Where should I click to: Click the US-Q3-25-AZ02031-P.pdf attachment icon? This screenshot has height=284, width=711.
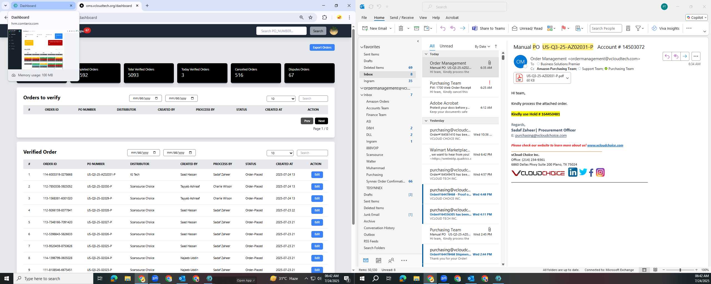point(519,78)
